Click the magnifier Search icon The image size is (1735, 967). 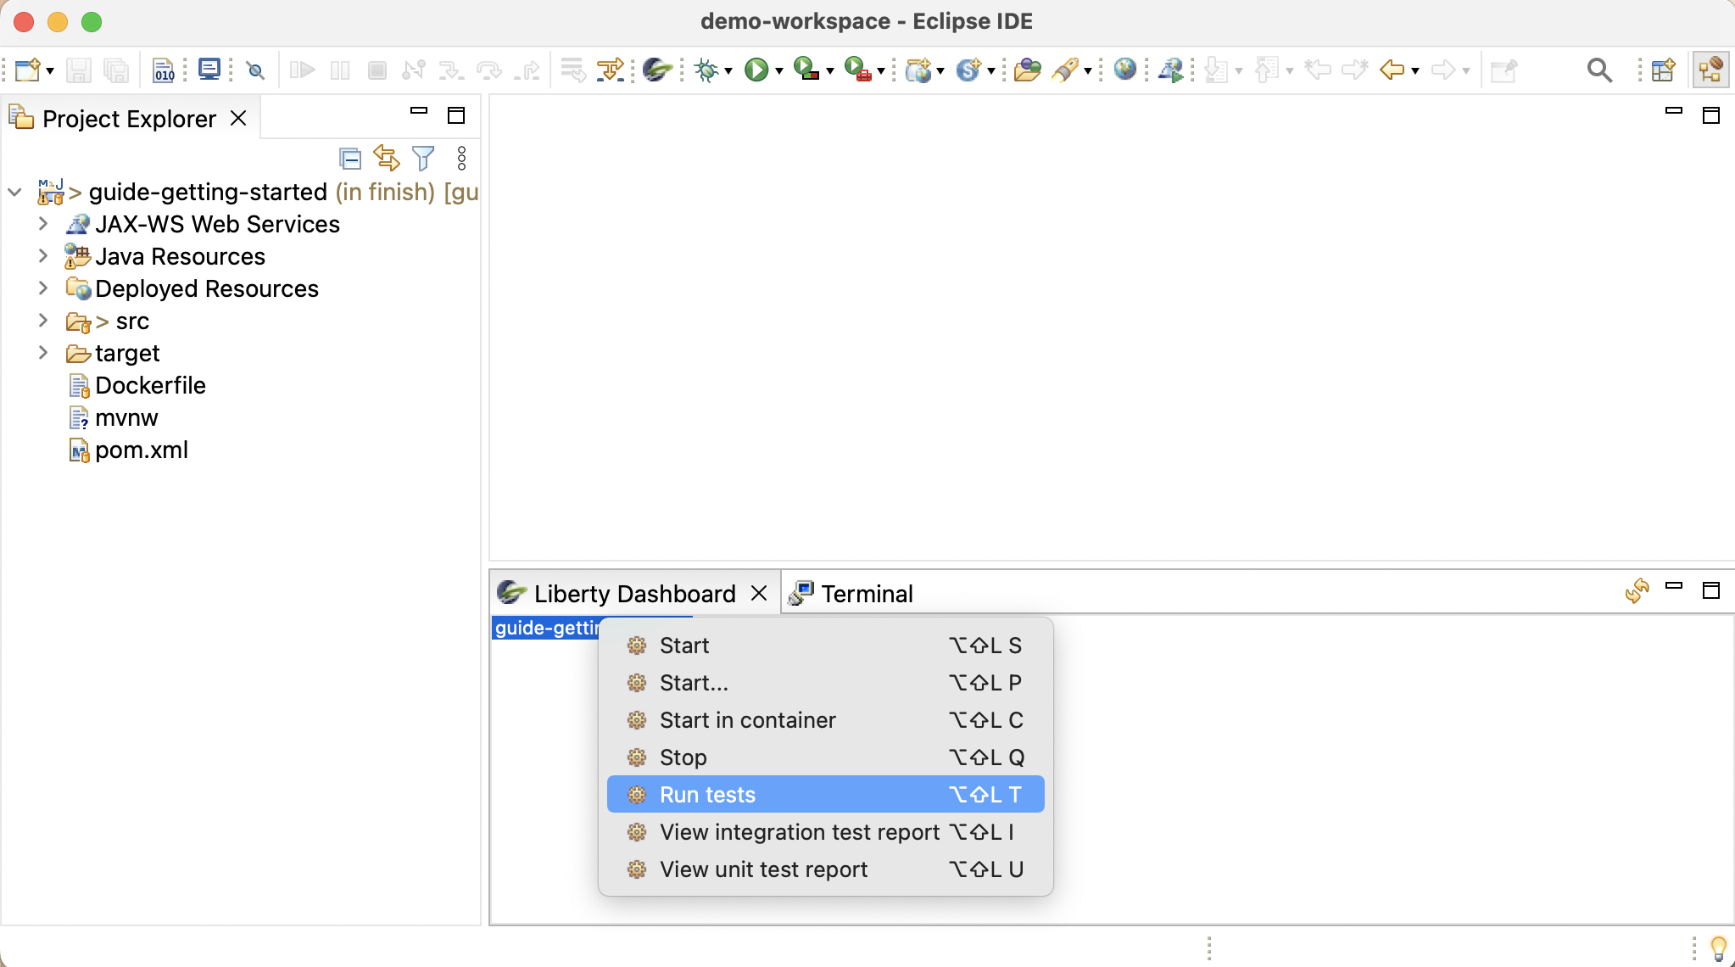coord(1599,70)
